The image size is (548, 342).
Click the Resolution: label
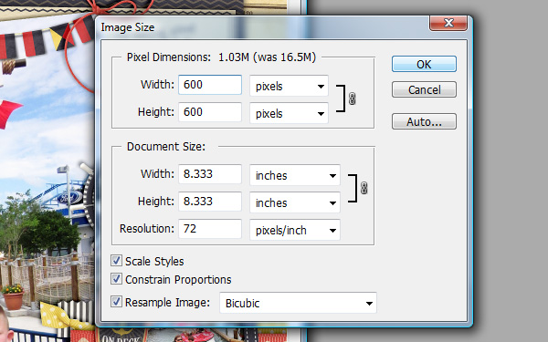coord(147,229)
